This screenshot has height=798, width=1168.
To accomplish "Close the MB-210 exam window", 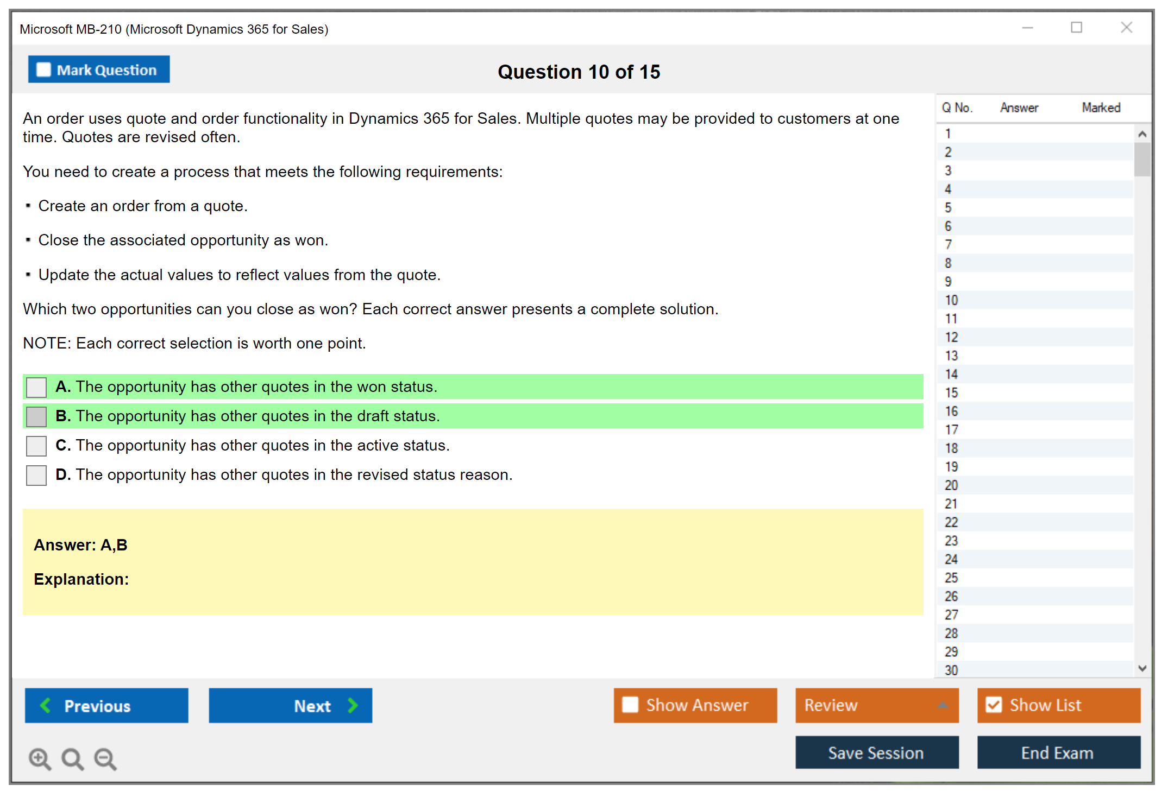I will click(1126, 28).
